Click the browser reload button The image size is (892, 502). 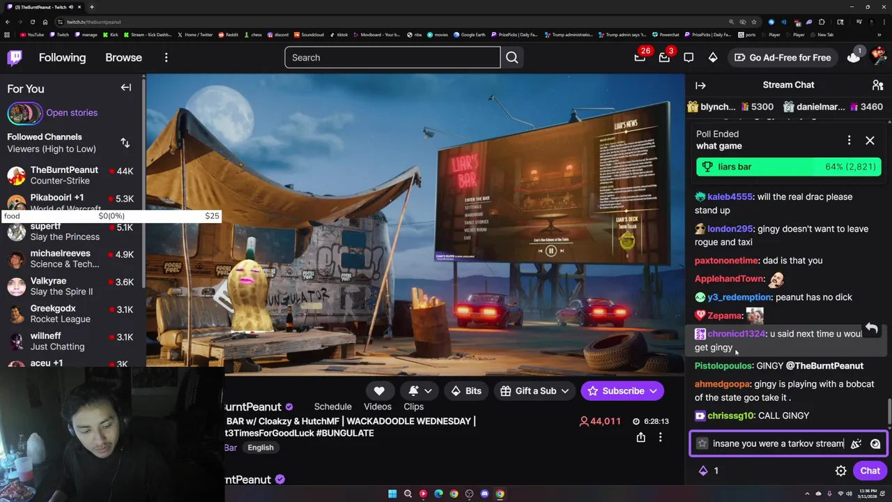tap(32, 22)
